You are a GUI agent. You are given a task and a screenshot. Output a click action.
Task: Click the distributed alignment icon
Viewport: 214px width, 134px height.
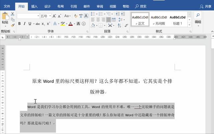click(x=114, y=20)
